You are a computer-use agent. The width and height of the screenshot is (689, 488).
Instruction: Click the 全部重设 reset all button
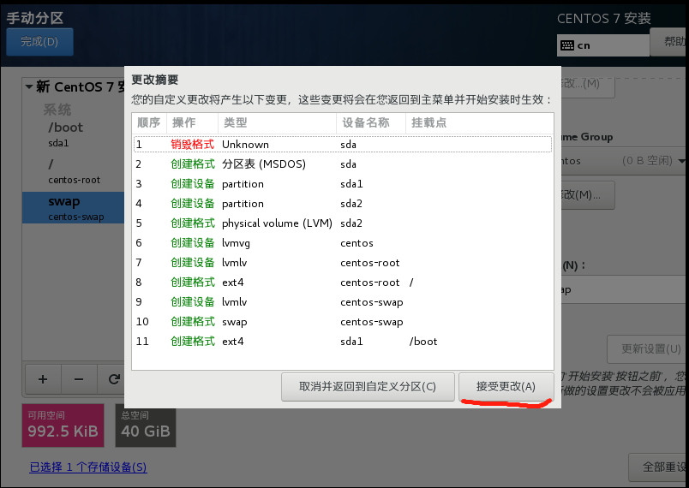[x=659, y=467]
